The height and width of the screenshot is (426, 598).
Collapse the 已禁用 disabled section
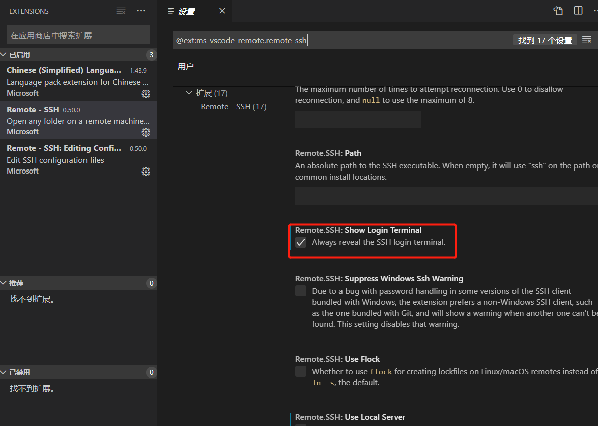(x=78, y=372)
